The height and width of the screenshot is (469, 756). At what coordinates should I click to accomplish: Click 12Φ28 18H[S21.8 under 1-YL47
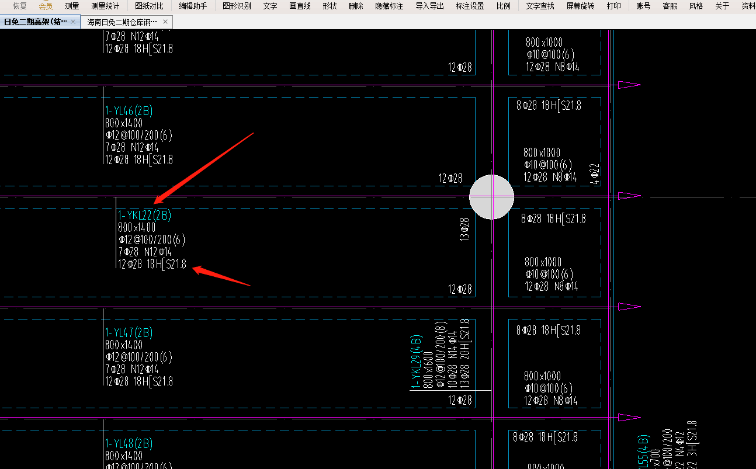(x=139, y=381)
